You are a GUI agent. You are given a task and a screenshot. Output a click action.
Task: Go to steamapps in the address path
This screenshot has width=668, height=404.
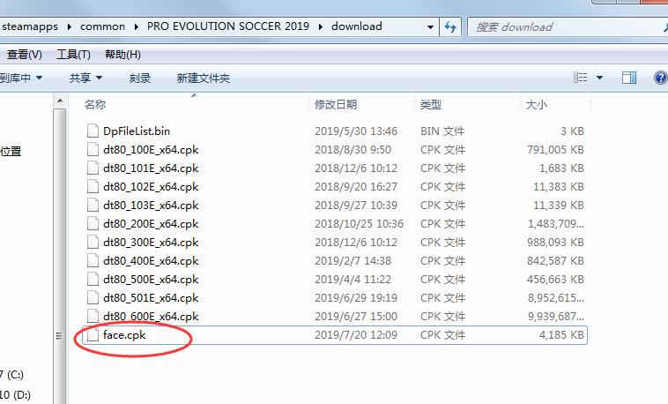click(x=30, y=26)
